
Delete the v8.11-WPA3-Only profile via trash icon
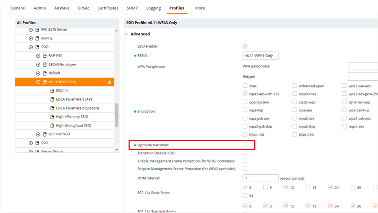click(x=109, y=82)
